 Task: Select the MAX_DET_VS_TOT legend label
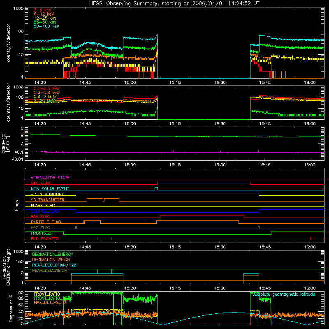click(51, 302)
